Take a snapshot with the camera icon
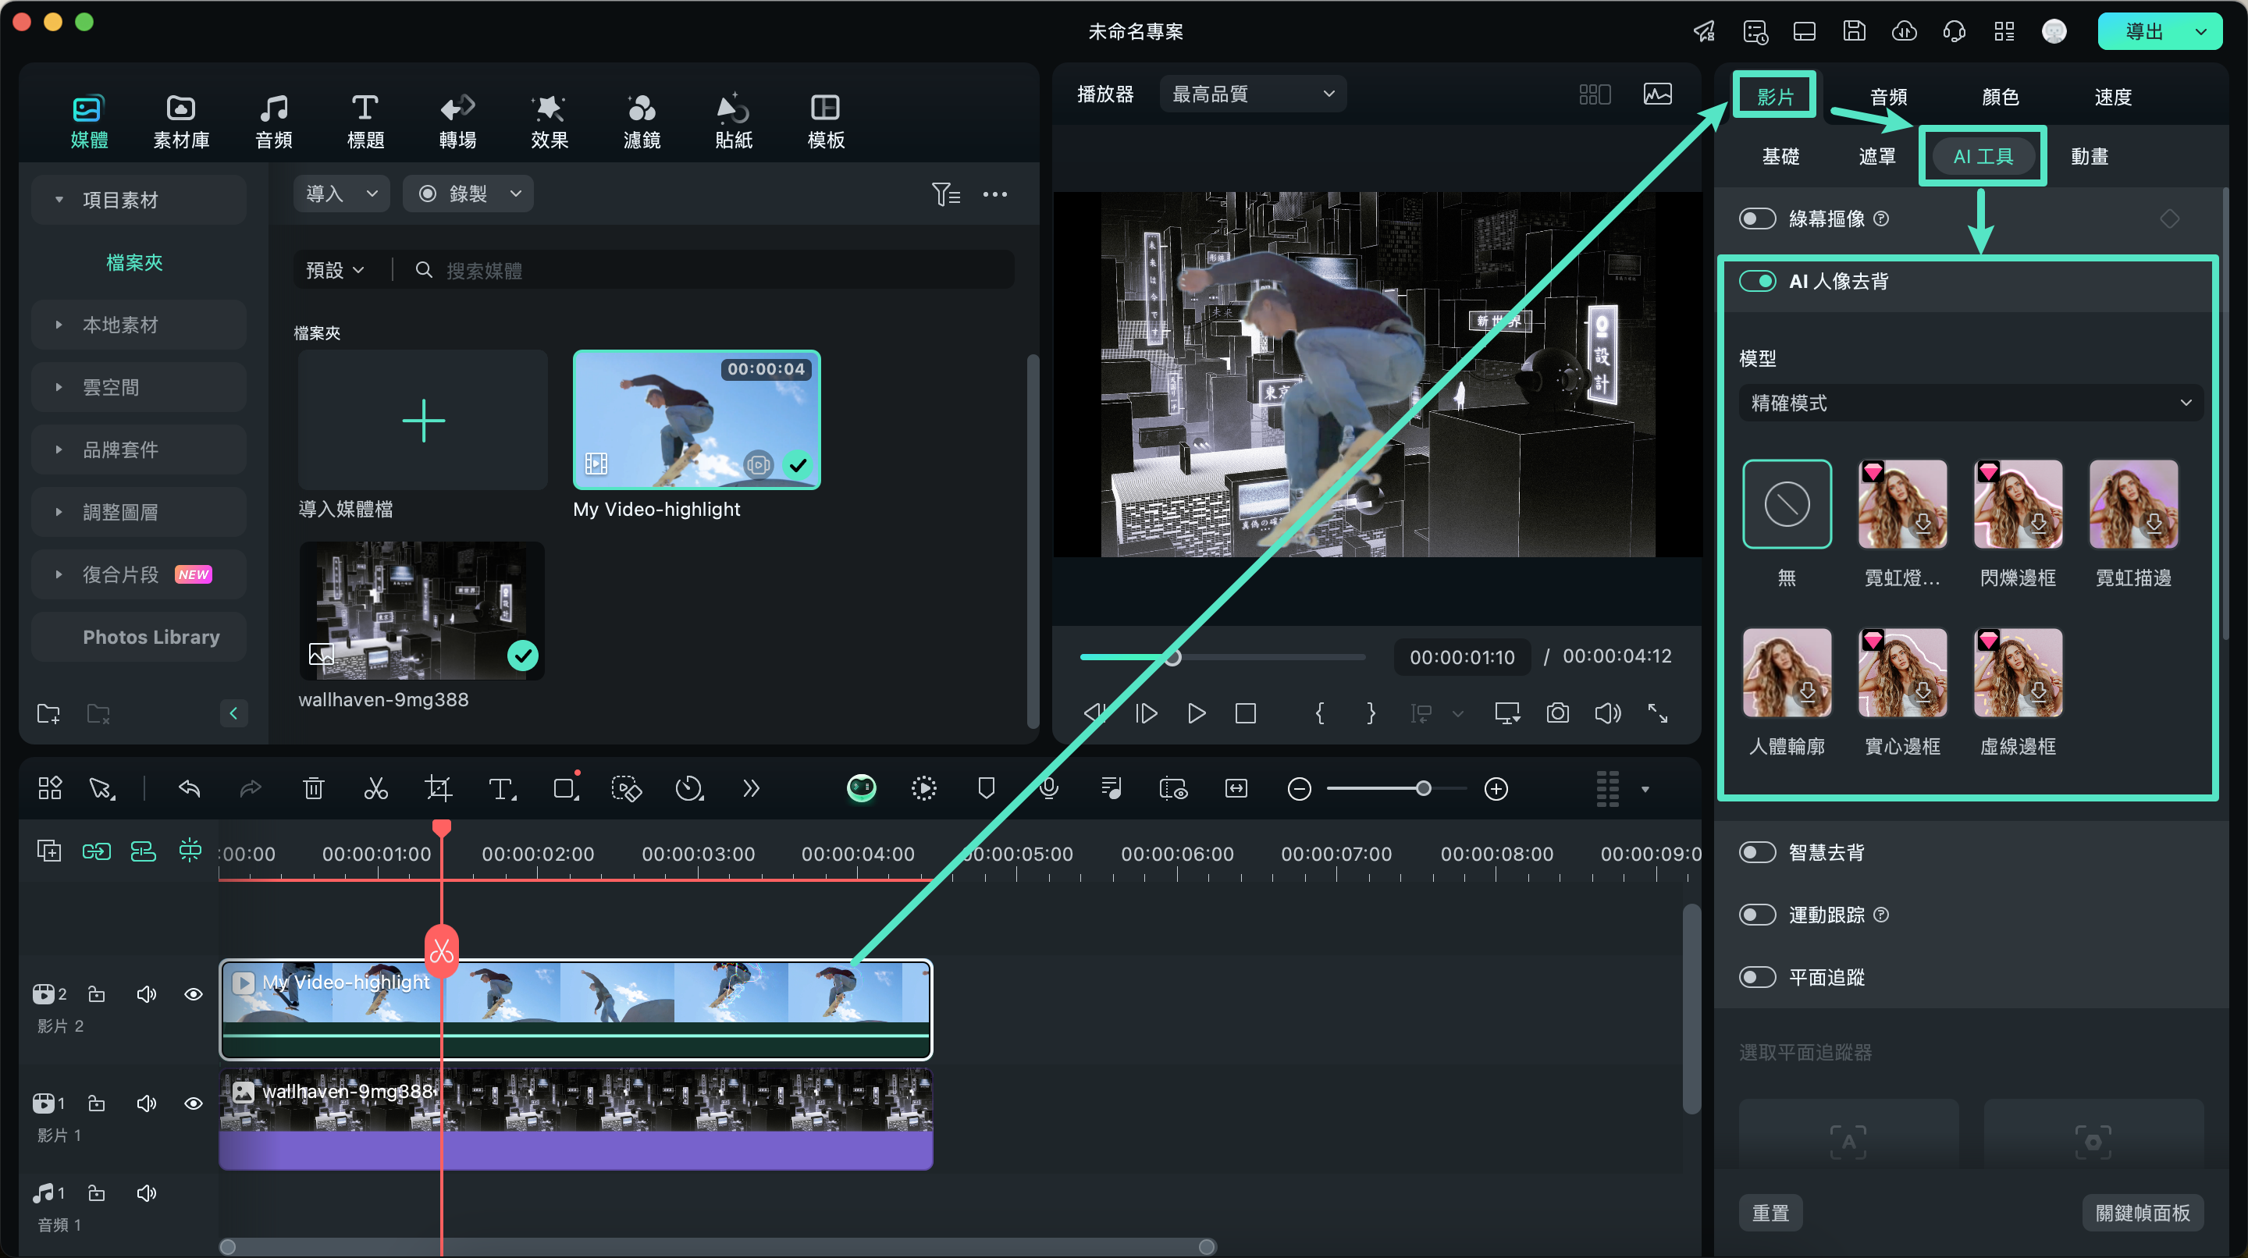The image size is (2248, 1258). click(1557, 713)
